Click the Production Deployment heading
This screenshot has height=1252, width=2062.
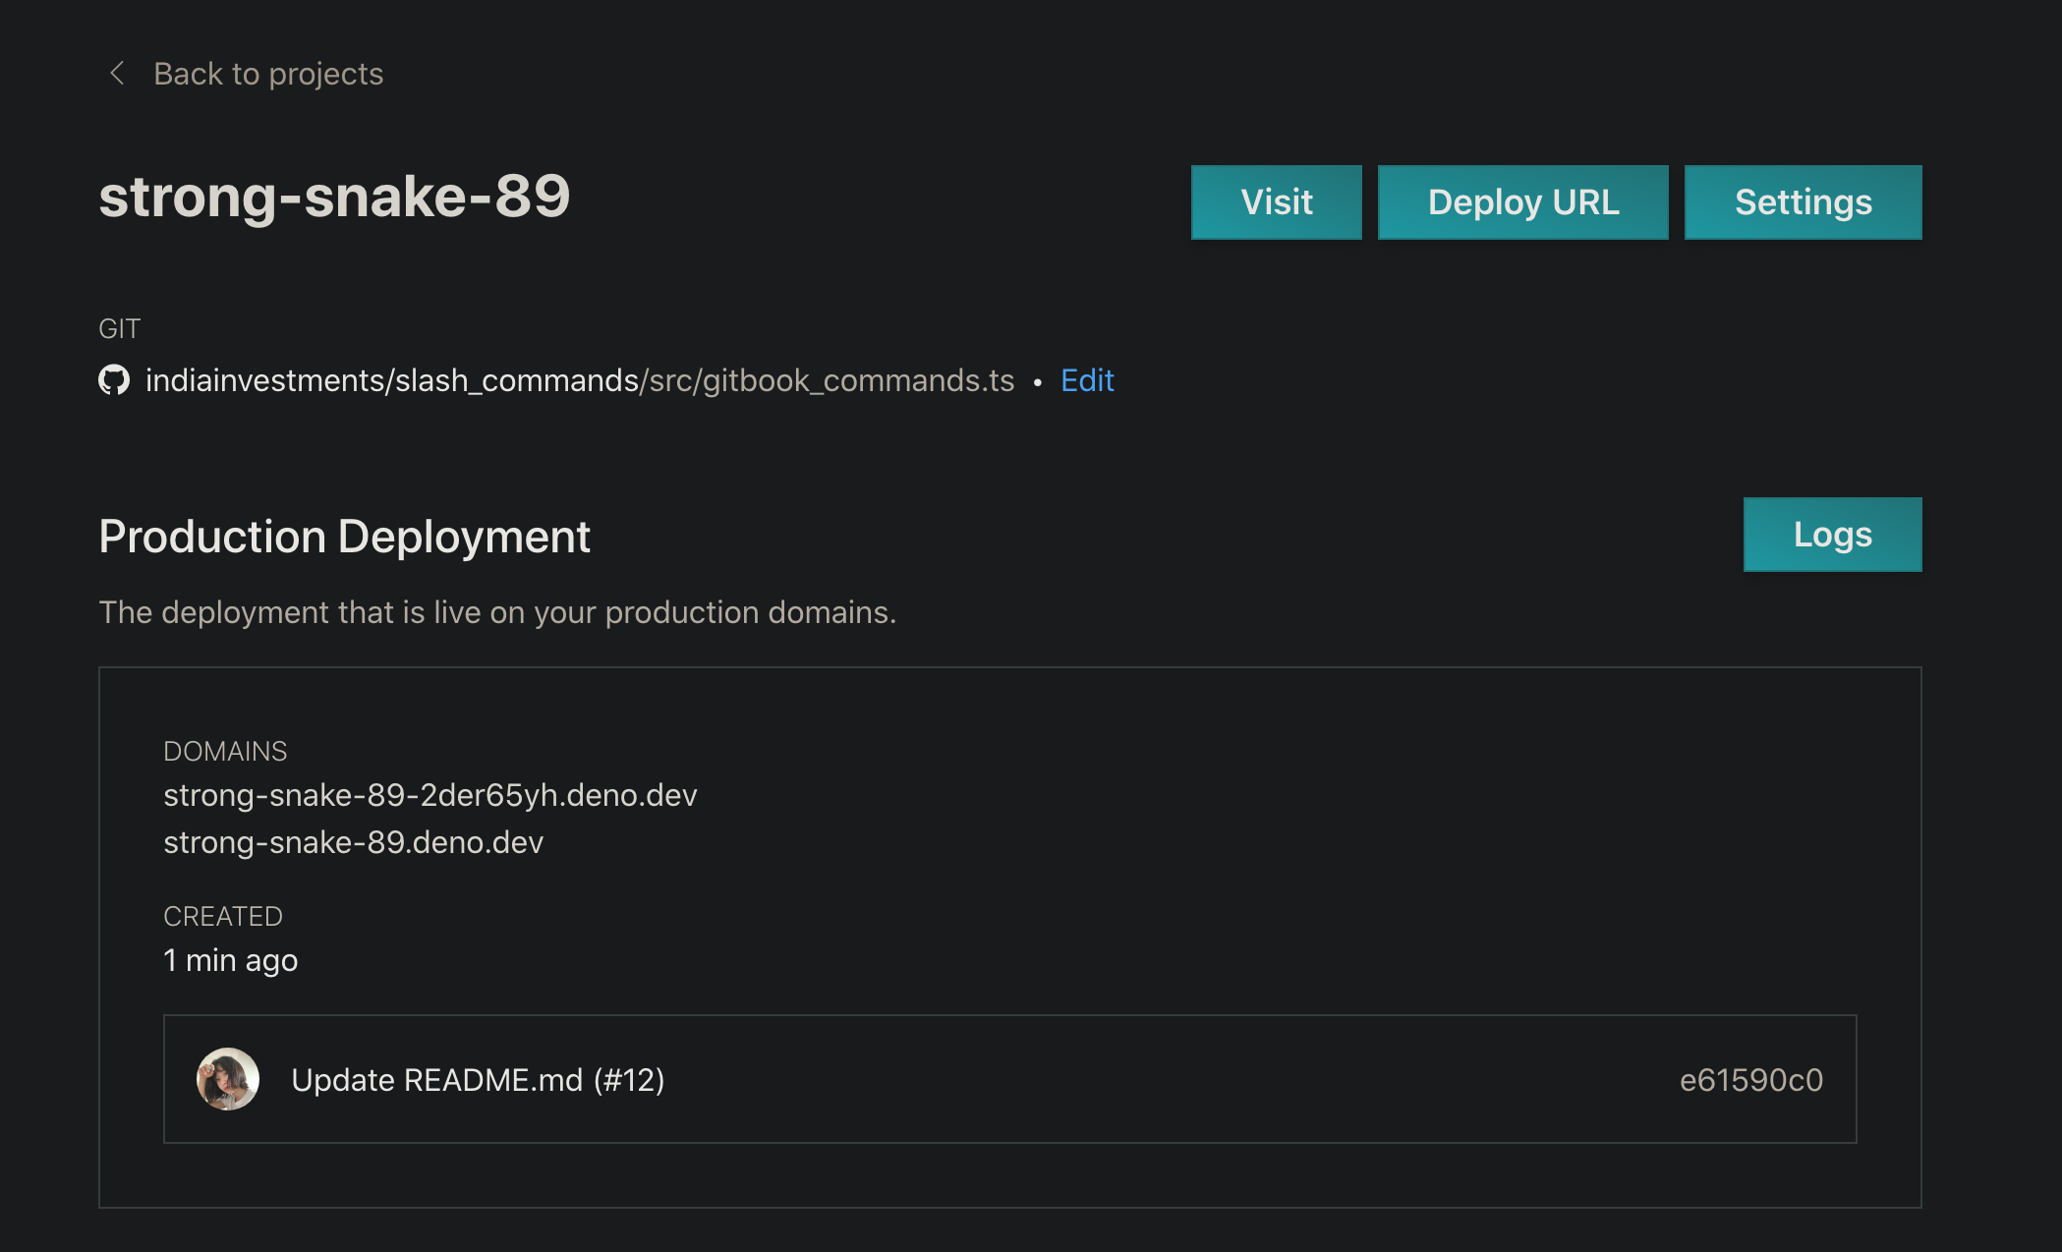[x=344, y=537]
